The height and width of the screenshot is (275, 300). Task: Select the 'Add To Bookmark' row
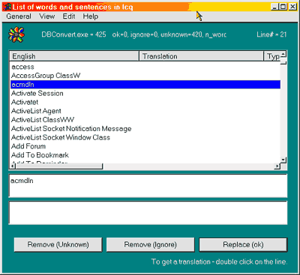click(145, 155)
